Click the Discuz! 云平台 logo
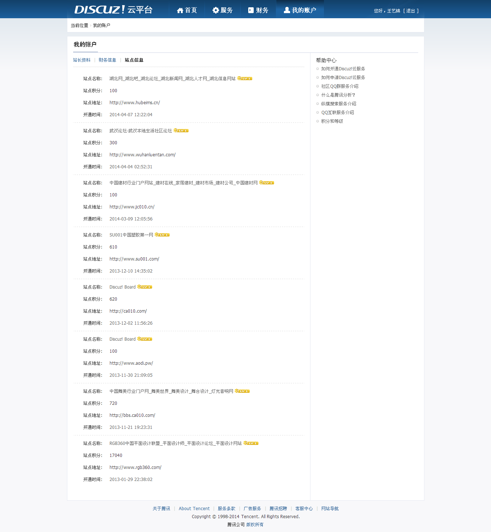Image resolution: width=491 pixels, height=532 pixels. coord(113,9)
